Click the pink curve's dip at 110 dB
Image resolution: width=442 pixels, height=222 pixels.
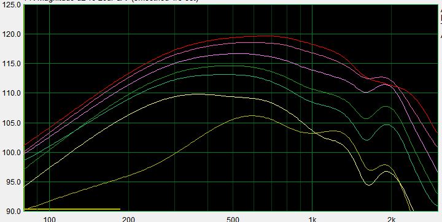[366, 92]
